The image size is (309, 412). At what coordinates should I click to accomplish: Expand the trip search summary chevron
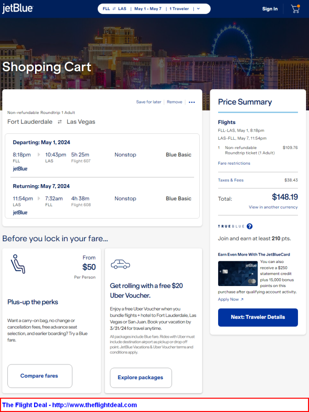click(x=198, y=9)
